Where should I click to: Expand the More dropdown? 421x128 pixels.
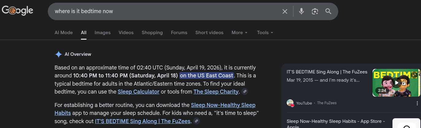(x=239, y=33)
